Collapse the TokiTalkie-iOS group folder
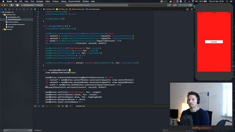235x132 pixels. coord(3,15)
